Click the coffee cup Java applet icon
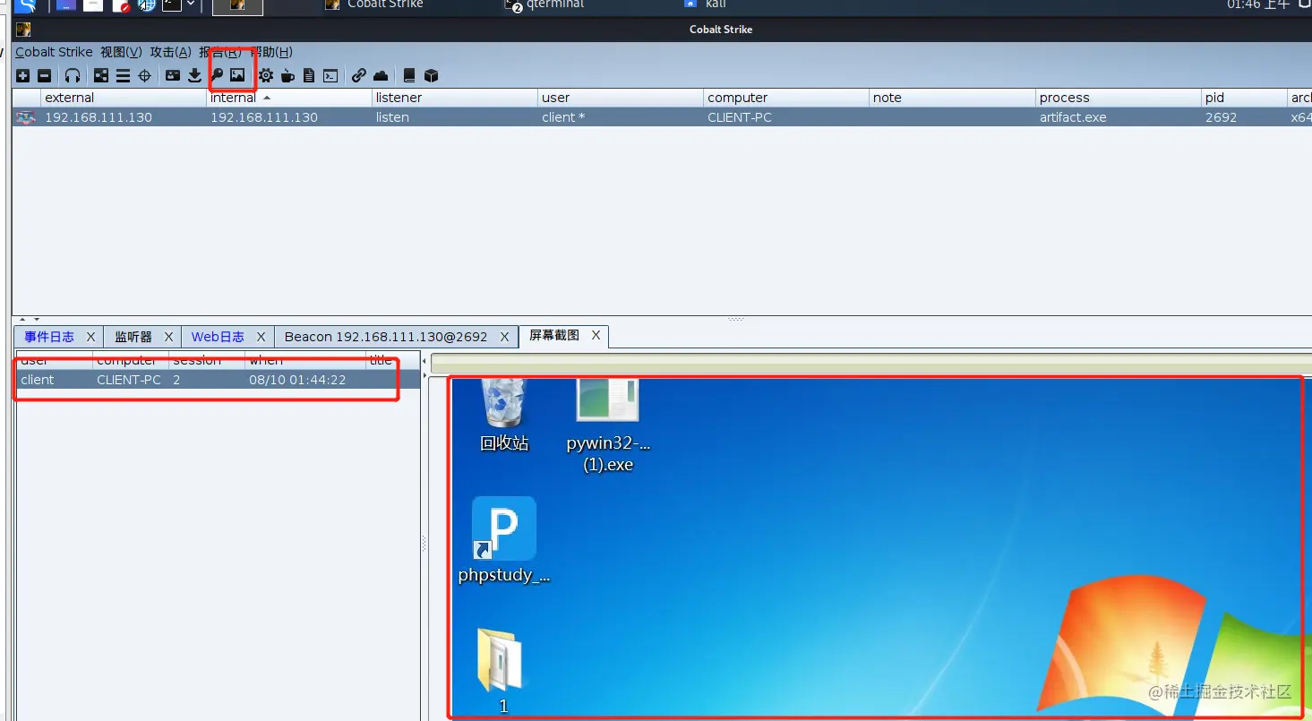 287,75
